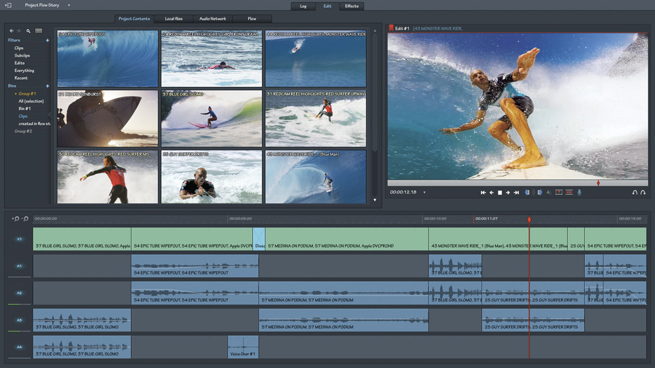This screenshot has height=368, width=655.
Task: Nudge one frame back in viewer
Action: coord(492,193)
